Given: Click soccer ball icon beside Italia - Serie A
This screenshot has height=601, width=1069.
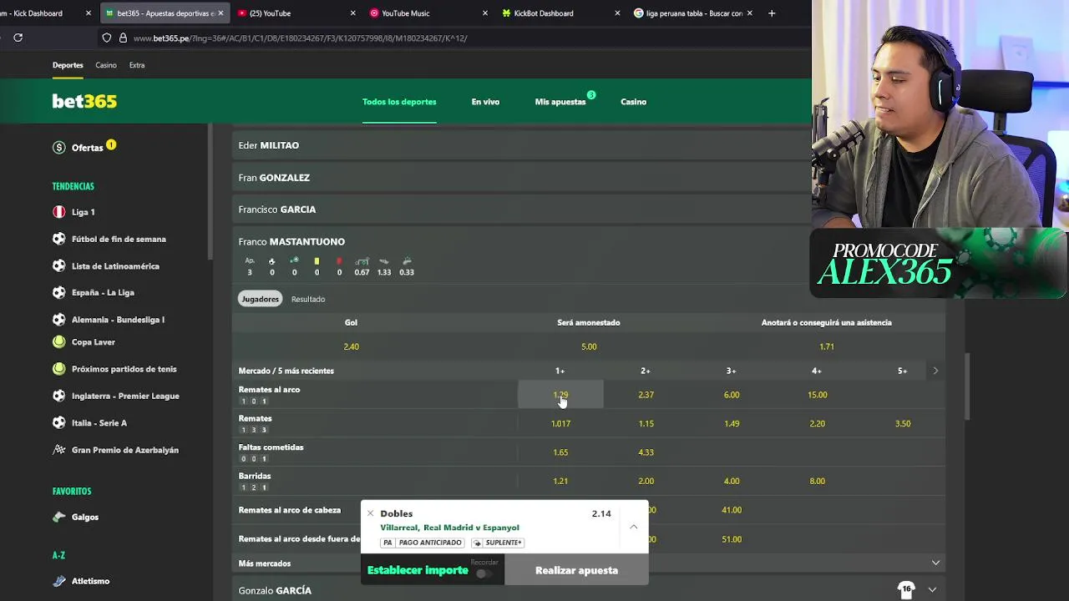Looking at the screenshot, I should (x=58, y=423).
